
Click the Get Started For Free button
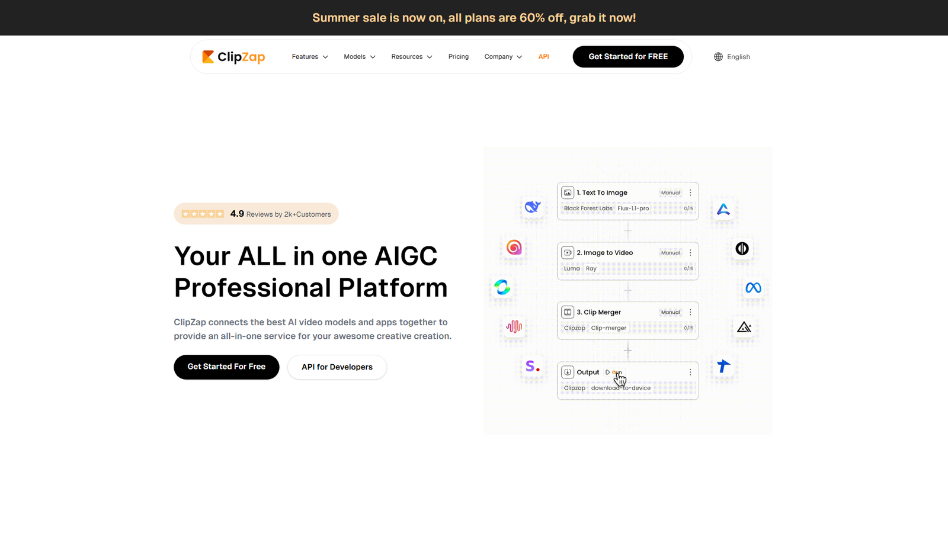coord(226,367)
